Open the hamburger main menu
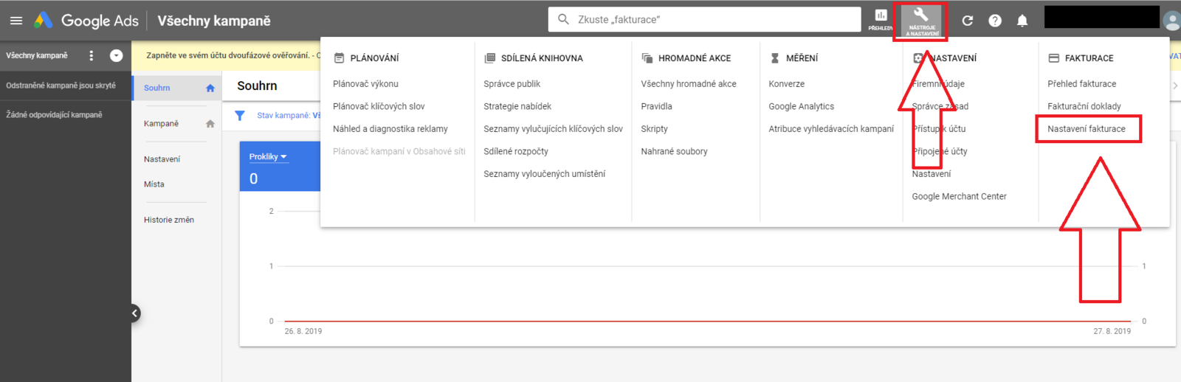The image size is (1181, 382). tap(16, 21)
